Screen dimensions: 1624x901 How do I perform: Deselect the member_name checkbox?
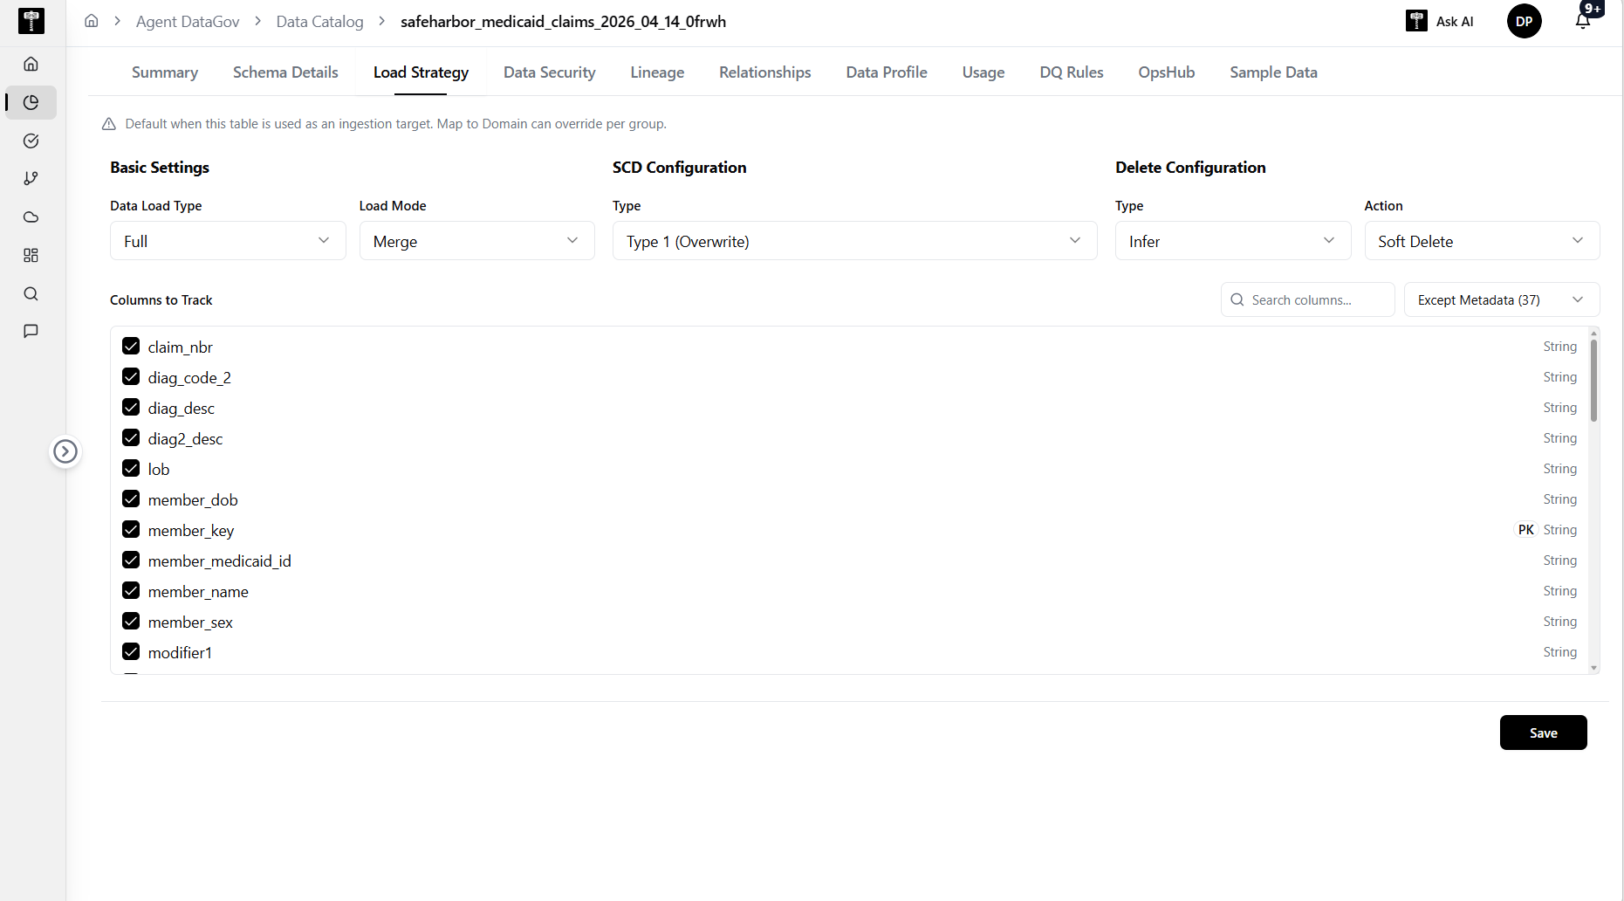click(x=131, y=591)
